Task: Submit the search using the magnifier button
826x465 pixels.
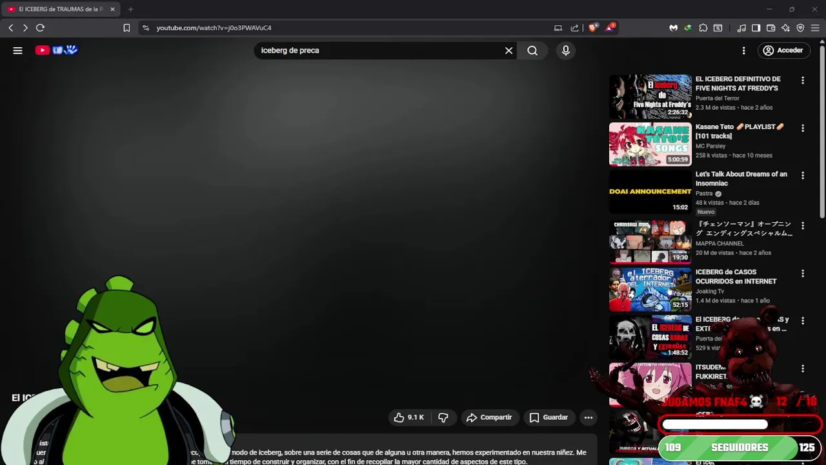Action: (x=532, y=50)
